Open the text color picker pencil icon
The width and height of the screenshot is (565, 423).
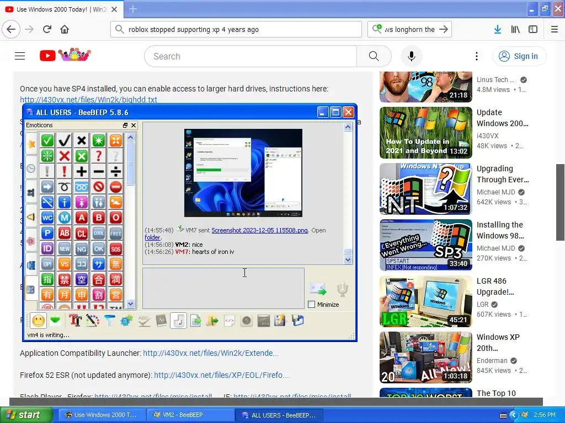92,321
